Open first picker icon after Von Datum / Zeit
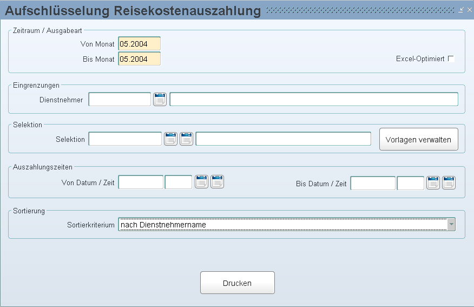Screen dimensions: 474x307 [201, 182]
